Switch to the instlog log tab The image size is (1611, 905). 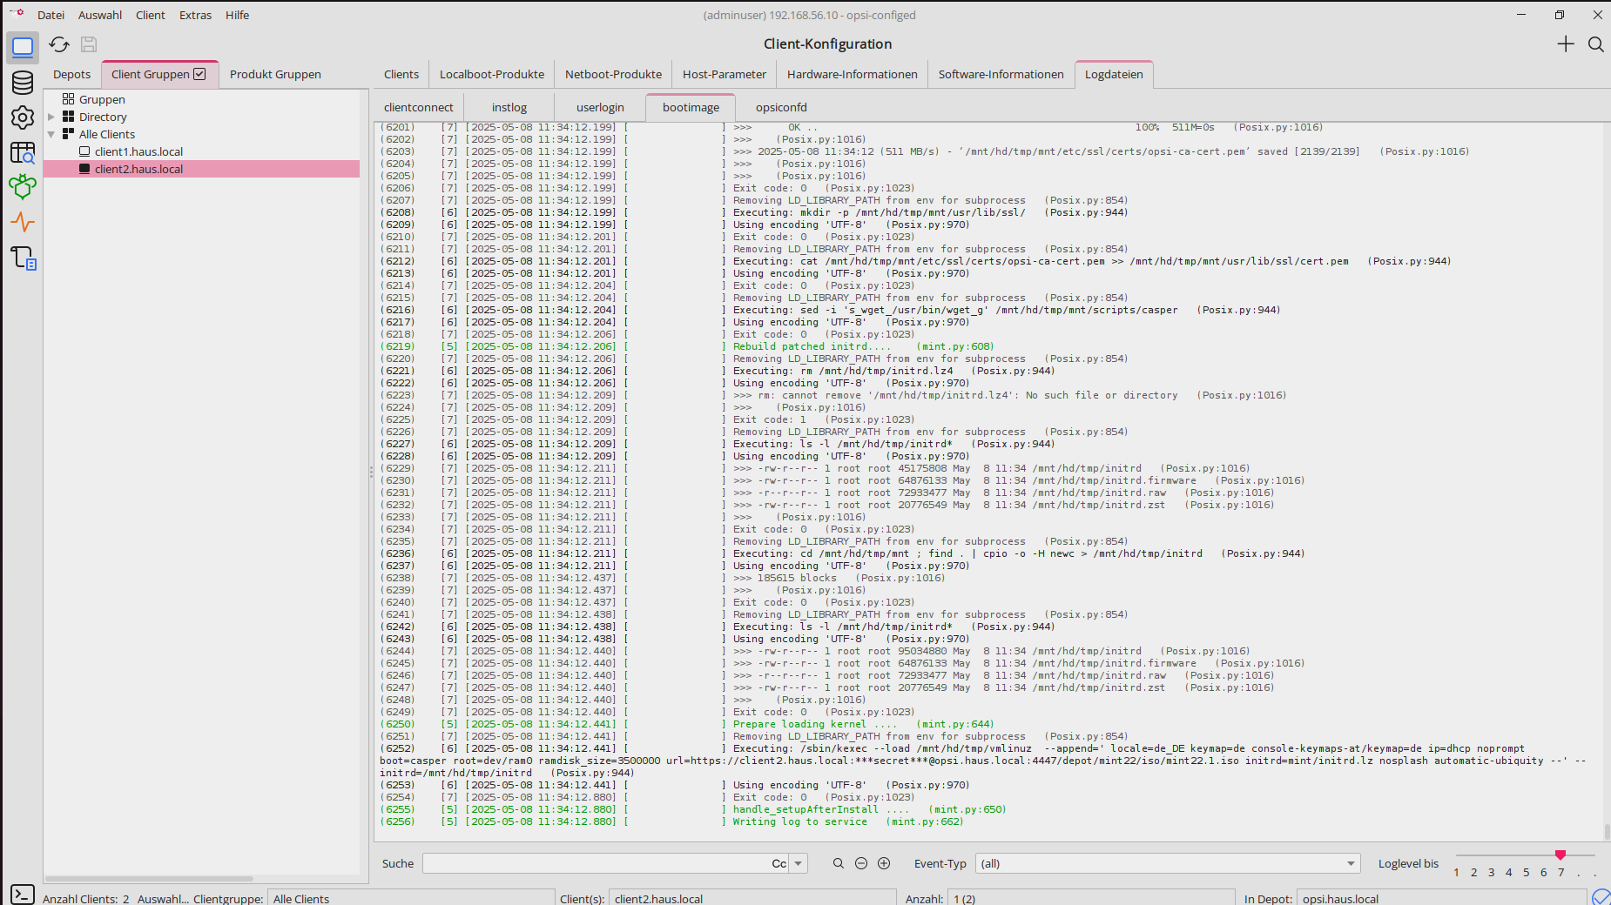tap(509, 107)
